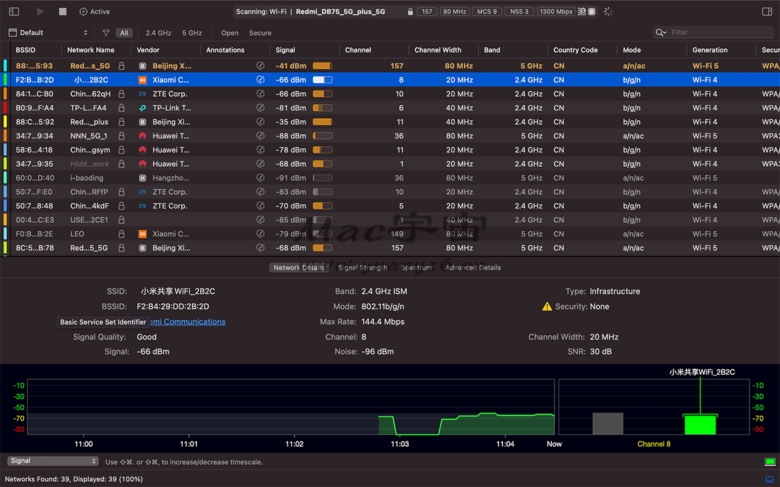Image resolution: width=780 pixels, height=487 pixels.
Task: Click the funnel filter icon
Action: click(105, 32)
